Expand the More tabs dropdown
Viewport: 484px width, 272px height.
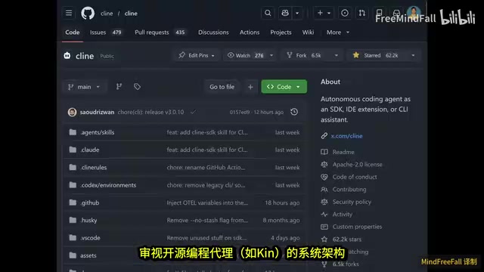click(x=338, y=32)
